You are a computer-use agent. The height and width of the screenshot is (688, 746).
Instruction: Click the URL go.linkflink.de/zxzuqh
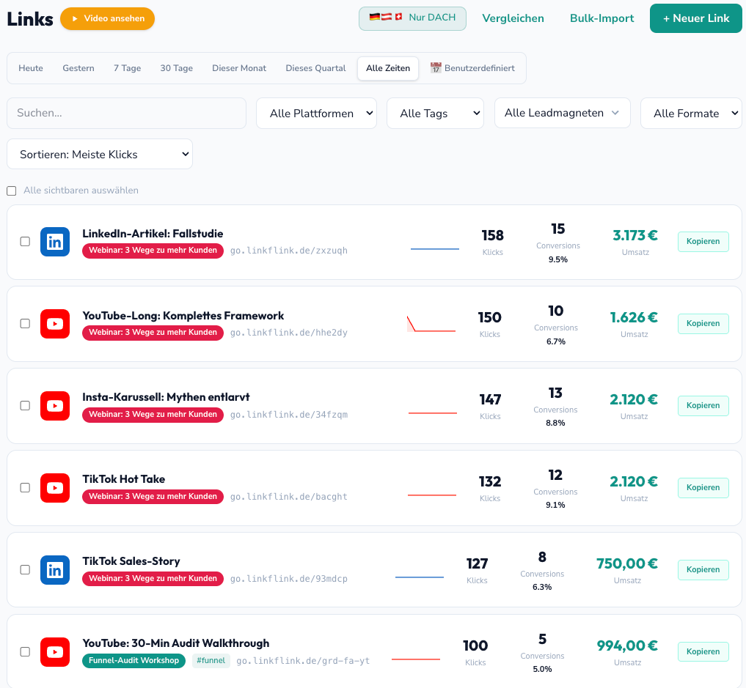289,251
